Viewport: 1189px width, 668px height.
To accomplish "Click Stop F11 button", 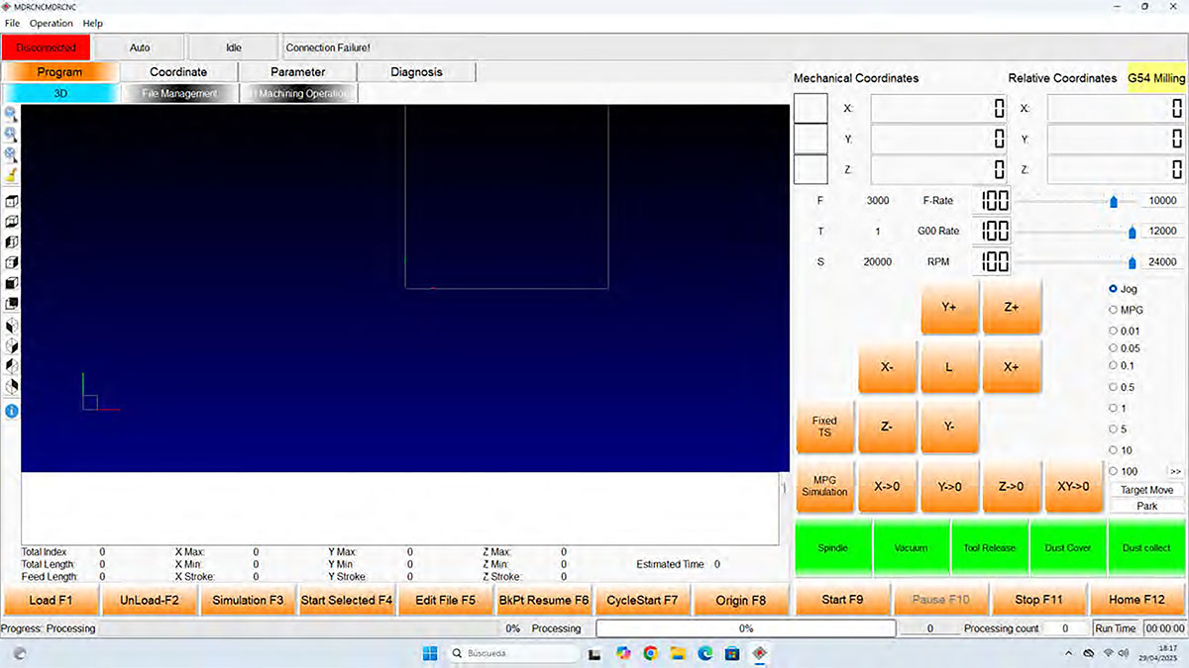I will pos(1039,600).
